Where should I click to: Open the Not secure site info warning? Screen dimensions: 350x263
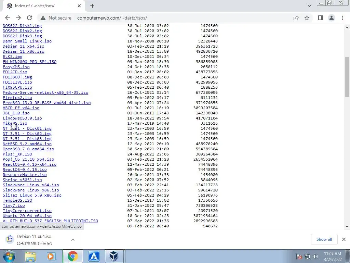(56, 18)
